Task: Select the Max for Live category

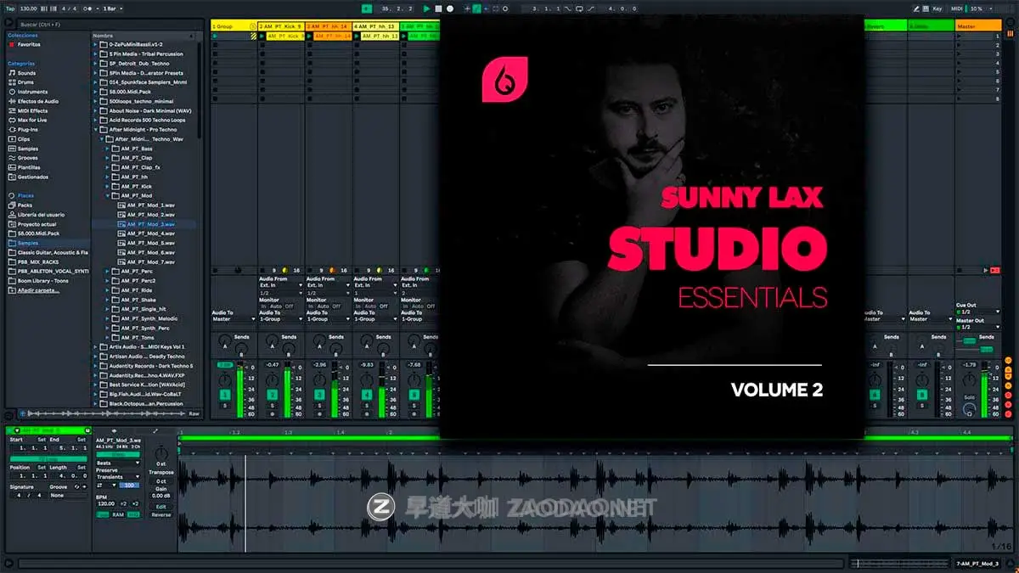Action: 33,120
